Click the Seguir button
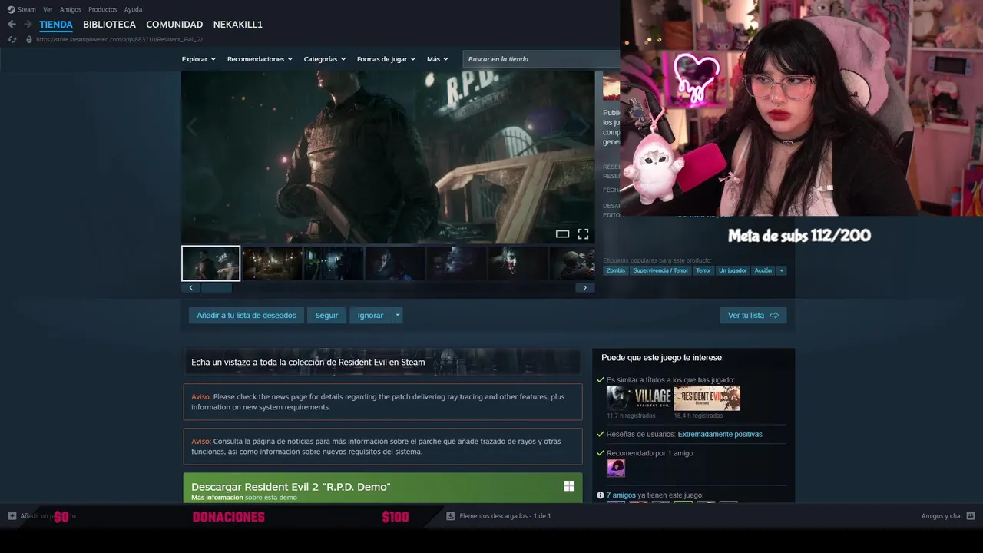983x553 pixels. pos(326,315)
